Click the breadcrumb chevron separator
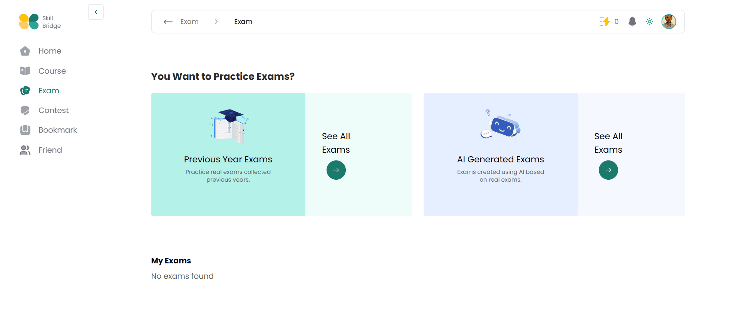The height and width of the screenshot is (332, 739). (x=216, y=22)
